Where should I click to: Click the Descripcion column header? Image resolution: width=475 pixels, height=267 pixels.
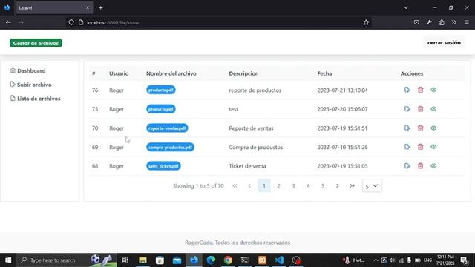click(243, 73)
